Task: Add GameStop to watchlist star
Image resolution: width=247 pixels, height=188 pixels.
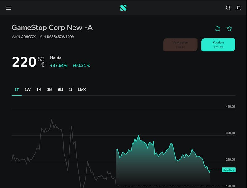Action: tap(229, 29)
